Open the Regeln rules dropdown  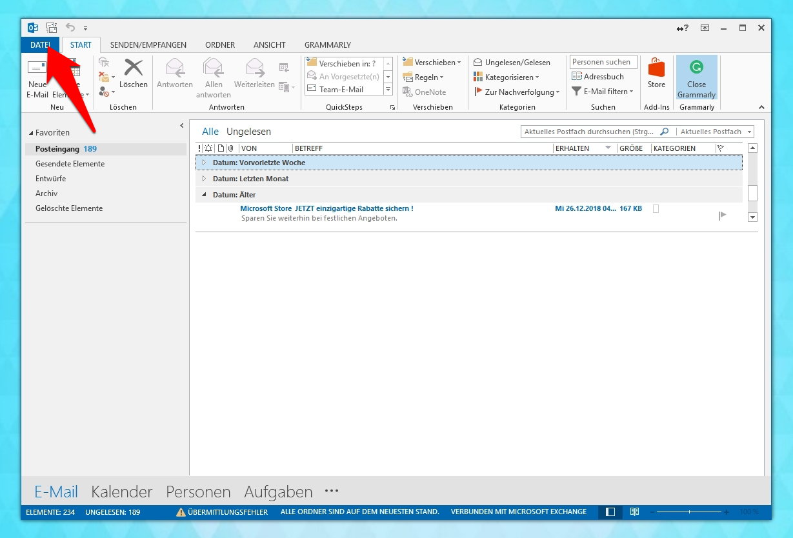coord(423,77)
